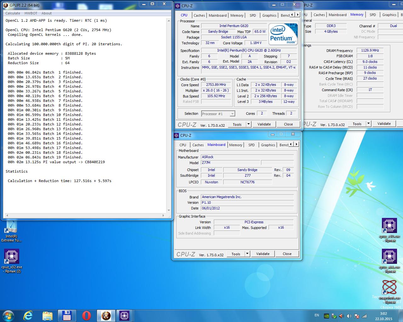This screenshot has height=322, width=403.
Task: Click the Tools button in the CPU-Z CPU window
Action: (x=237, y=124)
